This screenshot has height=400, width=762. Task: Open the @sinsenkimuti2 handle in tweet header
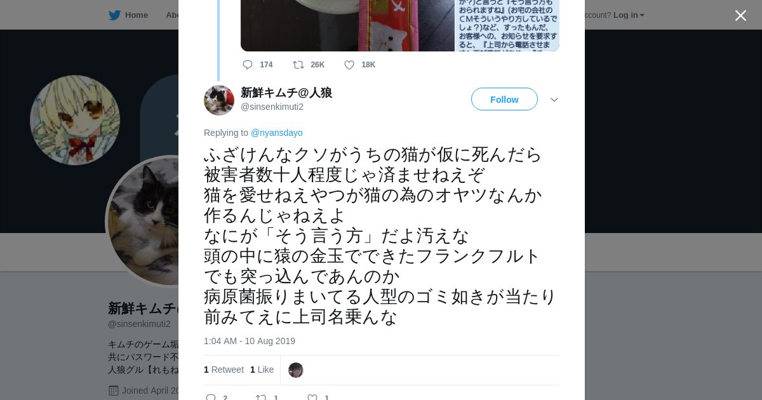[x=272, y=107]
